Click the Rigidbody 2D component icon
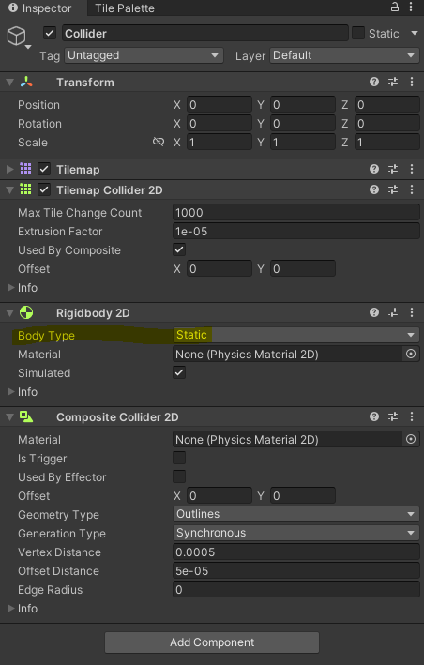This screenshot has height=665, width=424. pyautogui.click(x=26, y=313)
